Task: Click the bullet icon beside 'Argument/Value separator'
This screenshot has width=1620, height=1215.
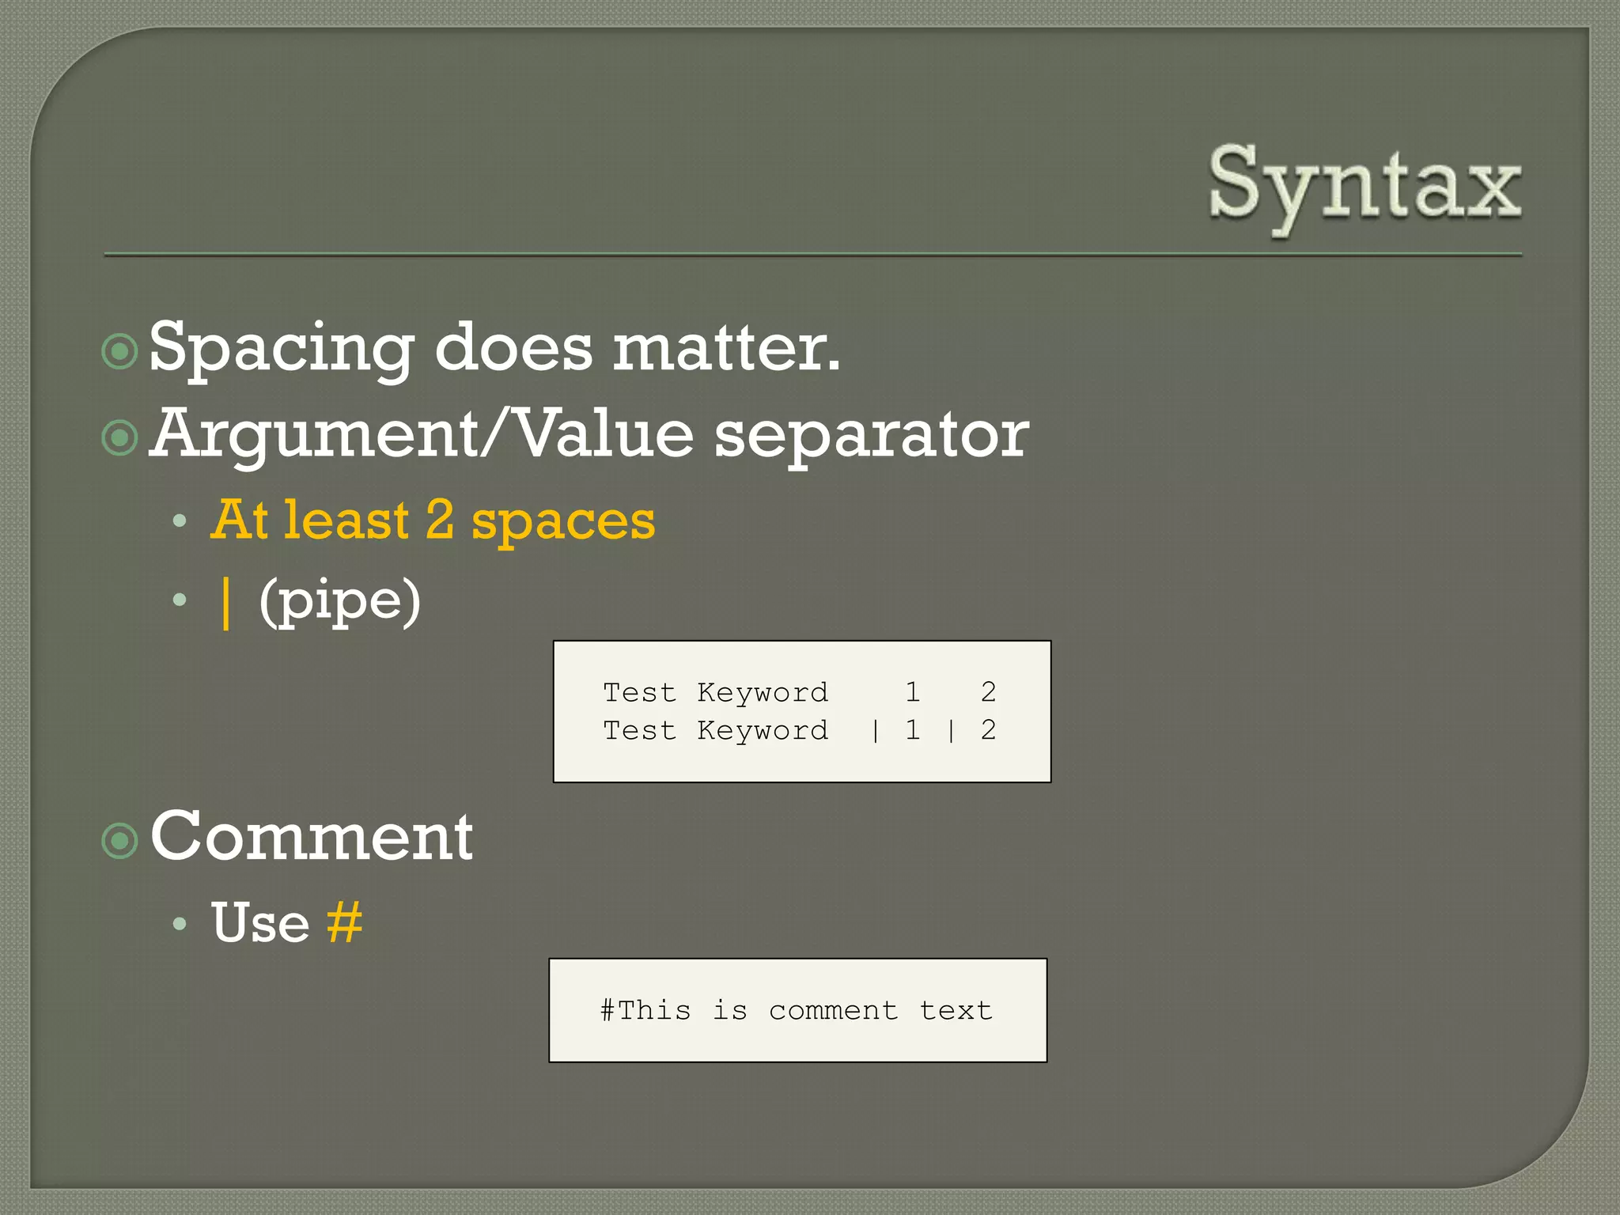Action: pyautogui.click(x=120, y=437)
